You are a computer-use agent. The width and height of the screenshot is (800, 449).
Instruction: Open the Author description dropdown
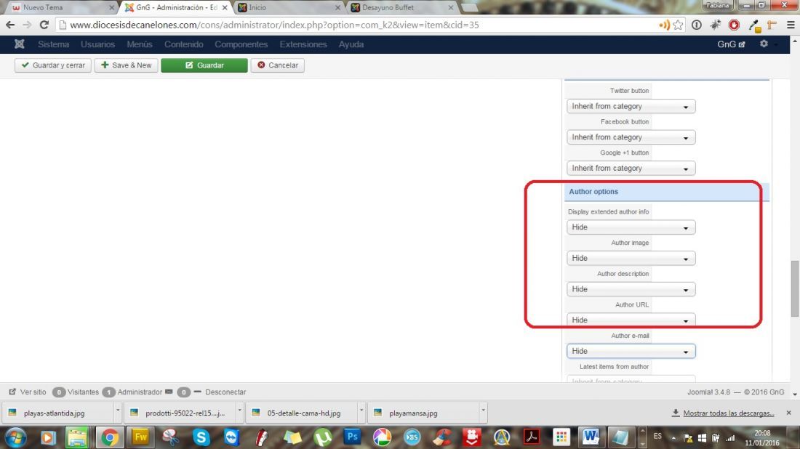coord(631,289)
